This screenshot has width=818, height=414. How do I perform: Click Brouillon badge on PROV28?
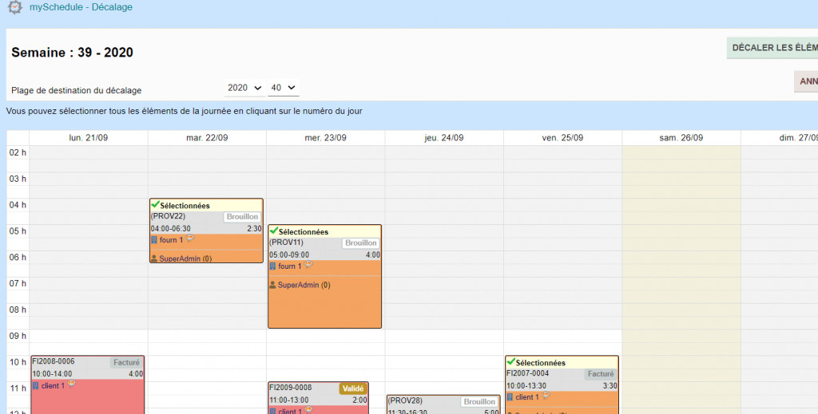pos(479,401)
